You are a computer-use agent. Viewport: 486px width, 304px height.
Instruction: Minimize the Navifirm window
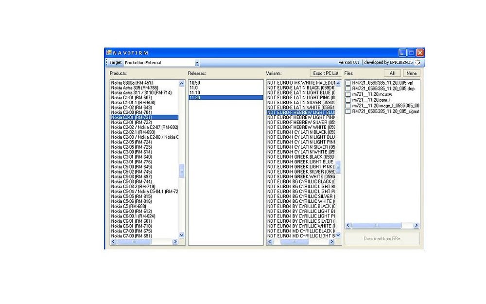pyautogui.click(x=402, y=53)
